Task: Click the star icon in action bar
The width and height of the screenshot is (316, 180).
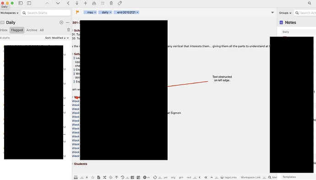Action: [x=93, y=177]
